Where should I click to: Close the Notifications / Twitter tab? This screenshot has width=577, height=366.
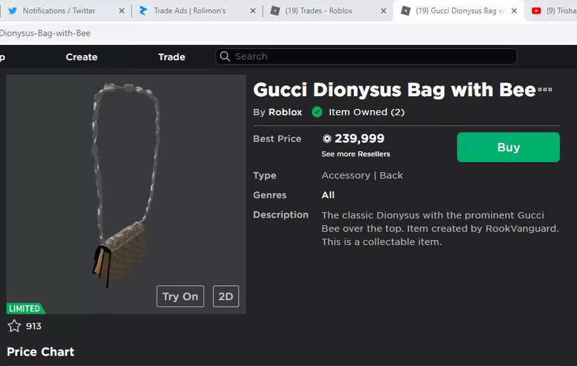[x=122, y=11]
